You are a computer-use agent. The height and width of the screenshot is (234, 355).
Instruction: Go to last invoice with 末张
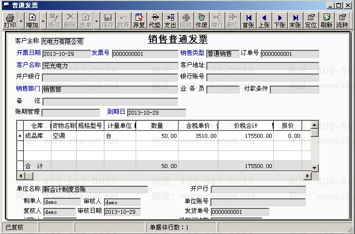pos(295,21)
